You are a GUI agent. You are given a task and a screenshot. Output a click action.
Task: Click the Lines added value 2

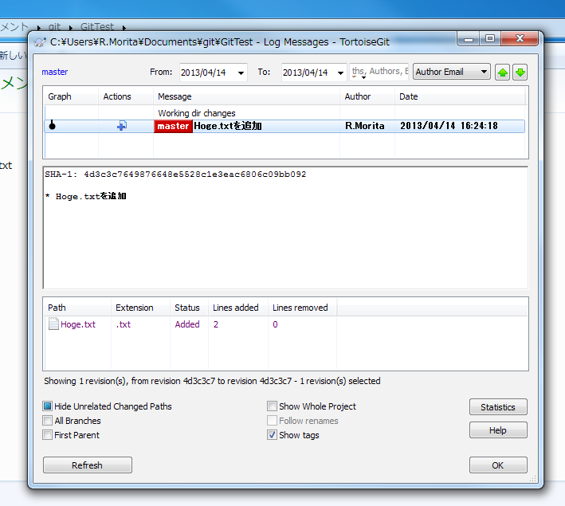(x=216, y=324)
